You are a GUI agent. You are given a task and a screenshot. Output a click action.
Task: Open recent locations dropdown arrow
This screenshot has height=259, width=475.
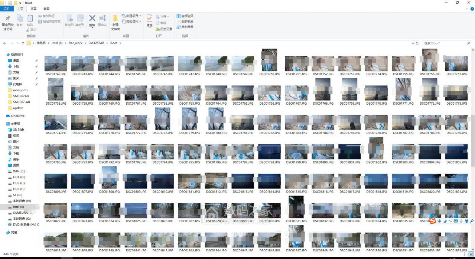[x=17, y=43]
